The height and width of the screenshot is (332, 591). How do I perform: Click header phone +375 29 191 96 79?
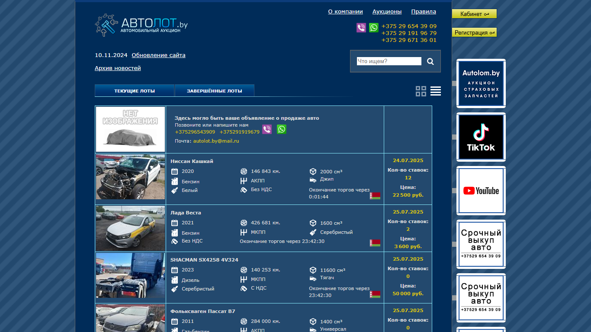[x=409, y=33]
